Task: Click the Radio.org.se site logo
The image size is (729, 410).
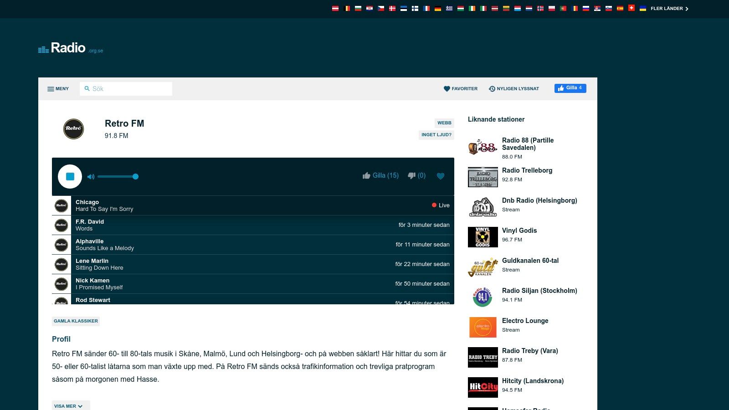Action: [71, 48]
